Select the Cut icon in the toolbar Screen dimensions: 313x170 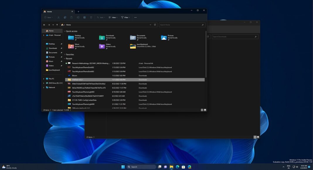pos(59,17)
